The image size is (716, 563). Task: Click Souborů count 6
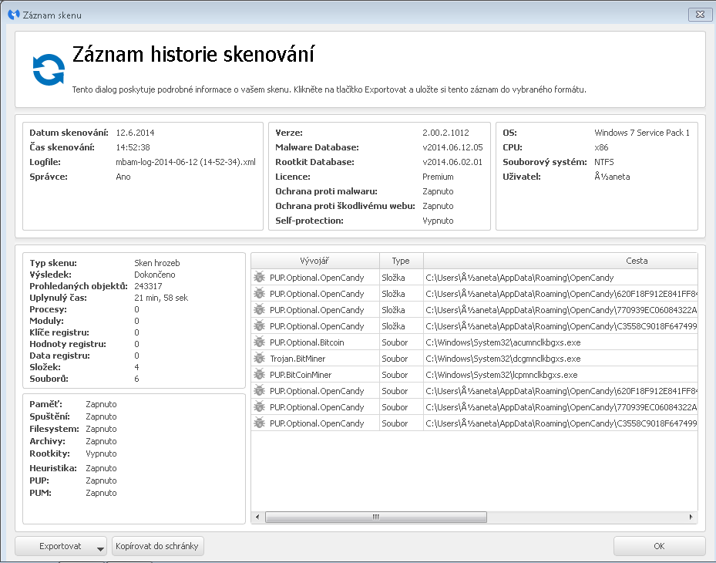[x=136, y=379]
